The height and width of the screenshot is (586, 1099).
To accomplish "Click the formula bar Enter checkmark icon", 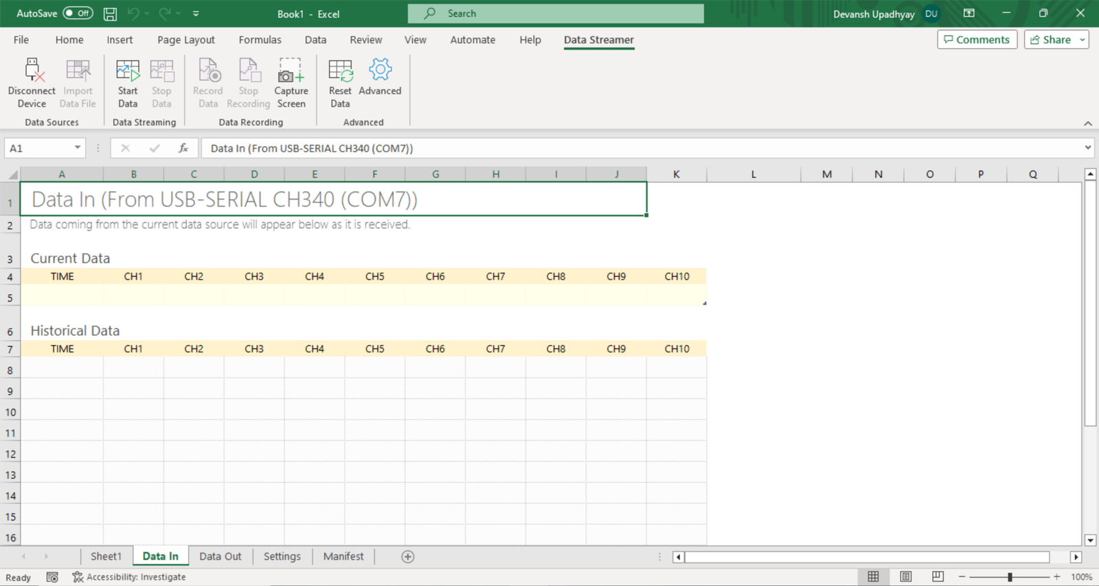I will pos(155,148).
